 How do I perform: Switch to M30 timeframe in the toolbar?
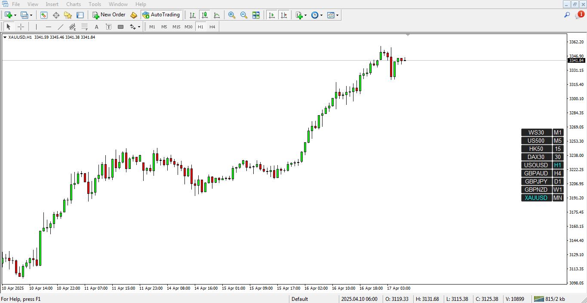(188, 27)
